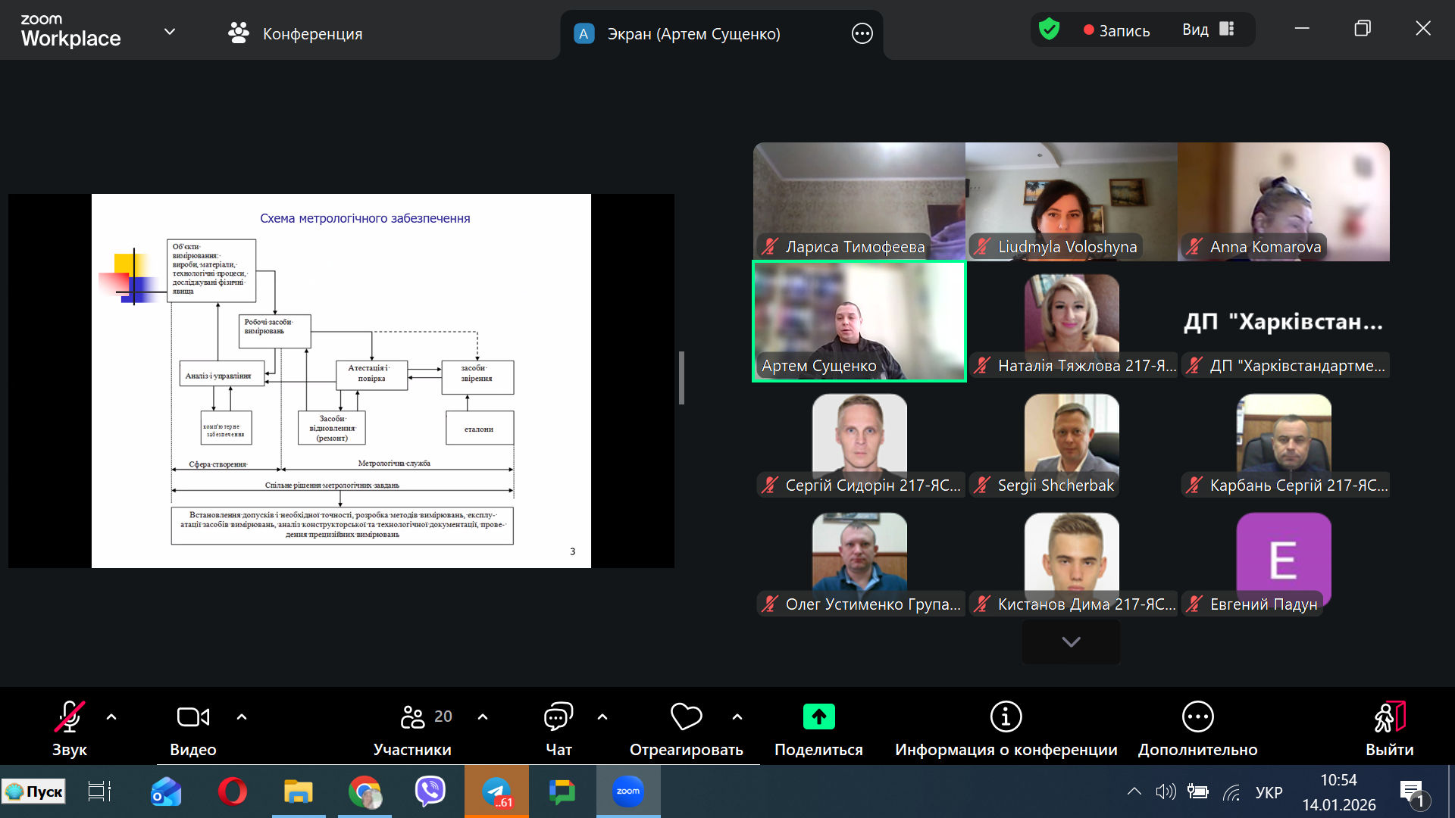Open the Chat panel icon
This screenshot has height=818, width=1455.
coord(559,717)
